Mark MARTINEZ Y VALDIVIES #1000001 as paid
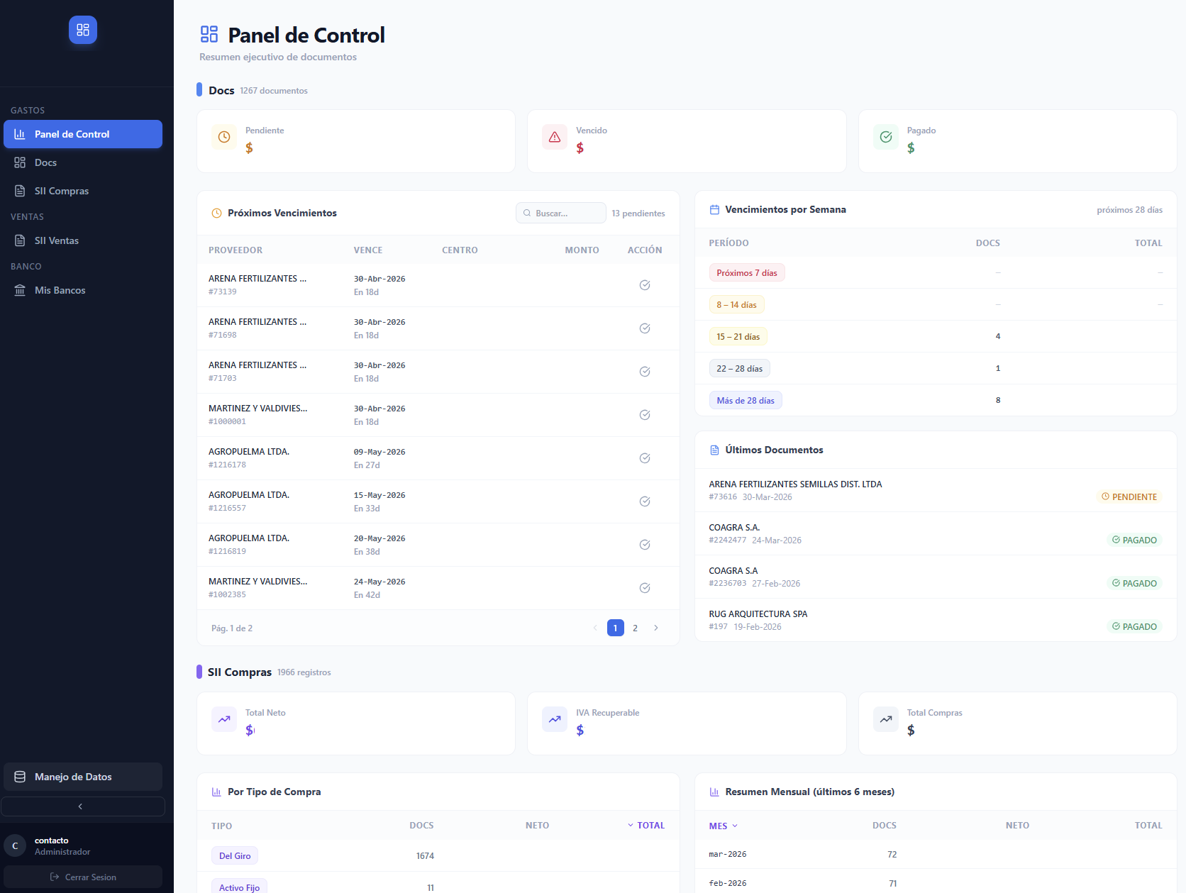The height and width of the screenshot is (893, 1186). pos(645,415)
